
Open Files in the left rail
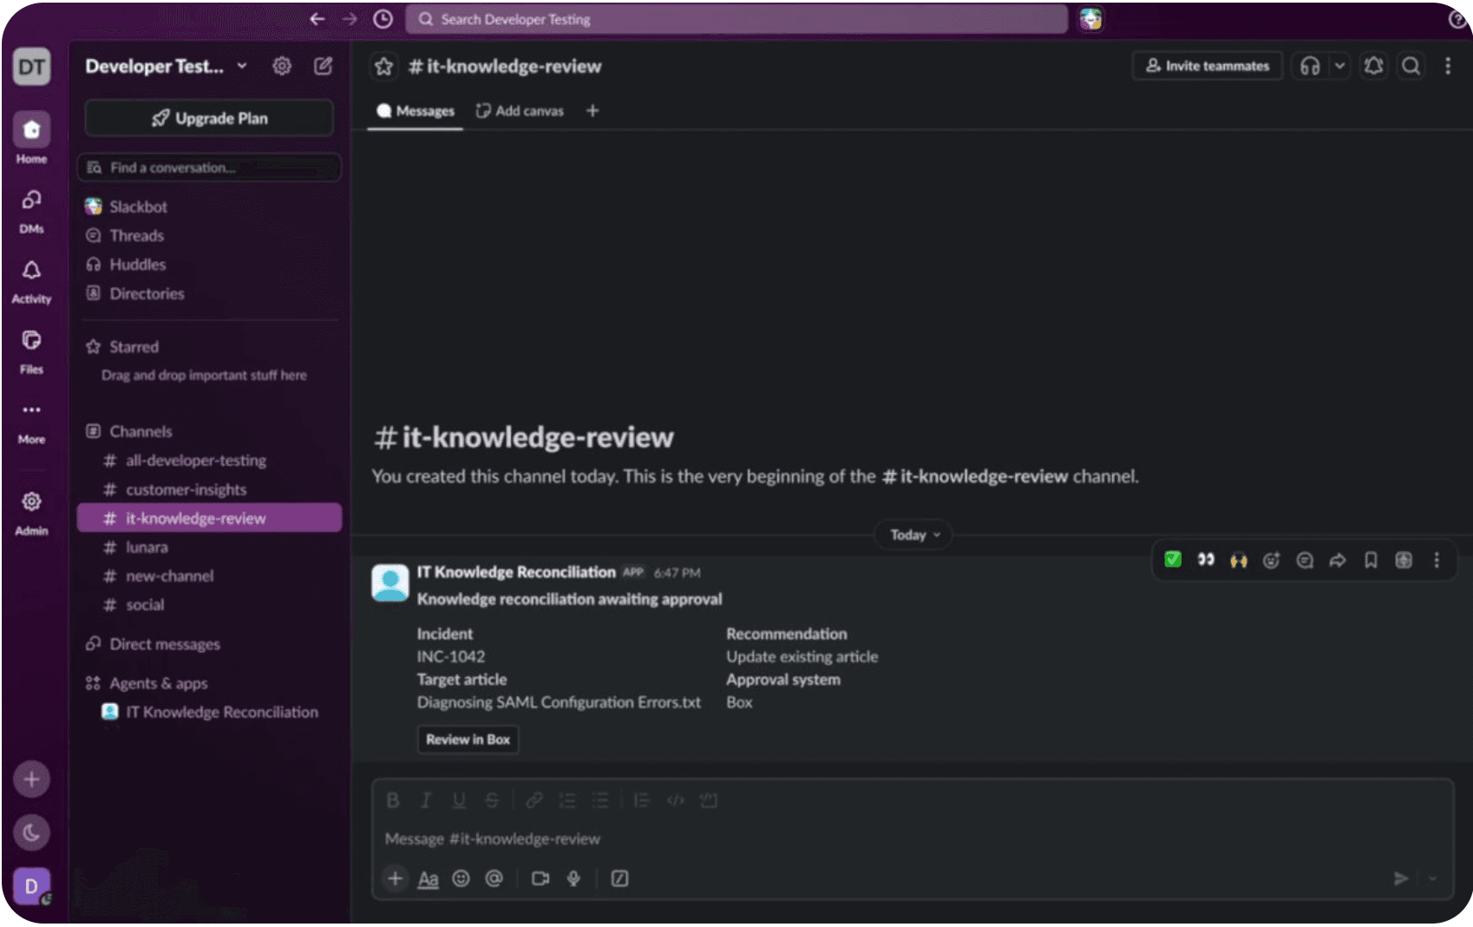(32, 352)
